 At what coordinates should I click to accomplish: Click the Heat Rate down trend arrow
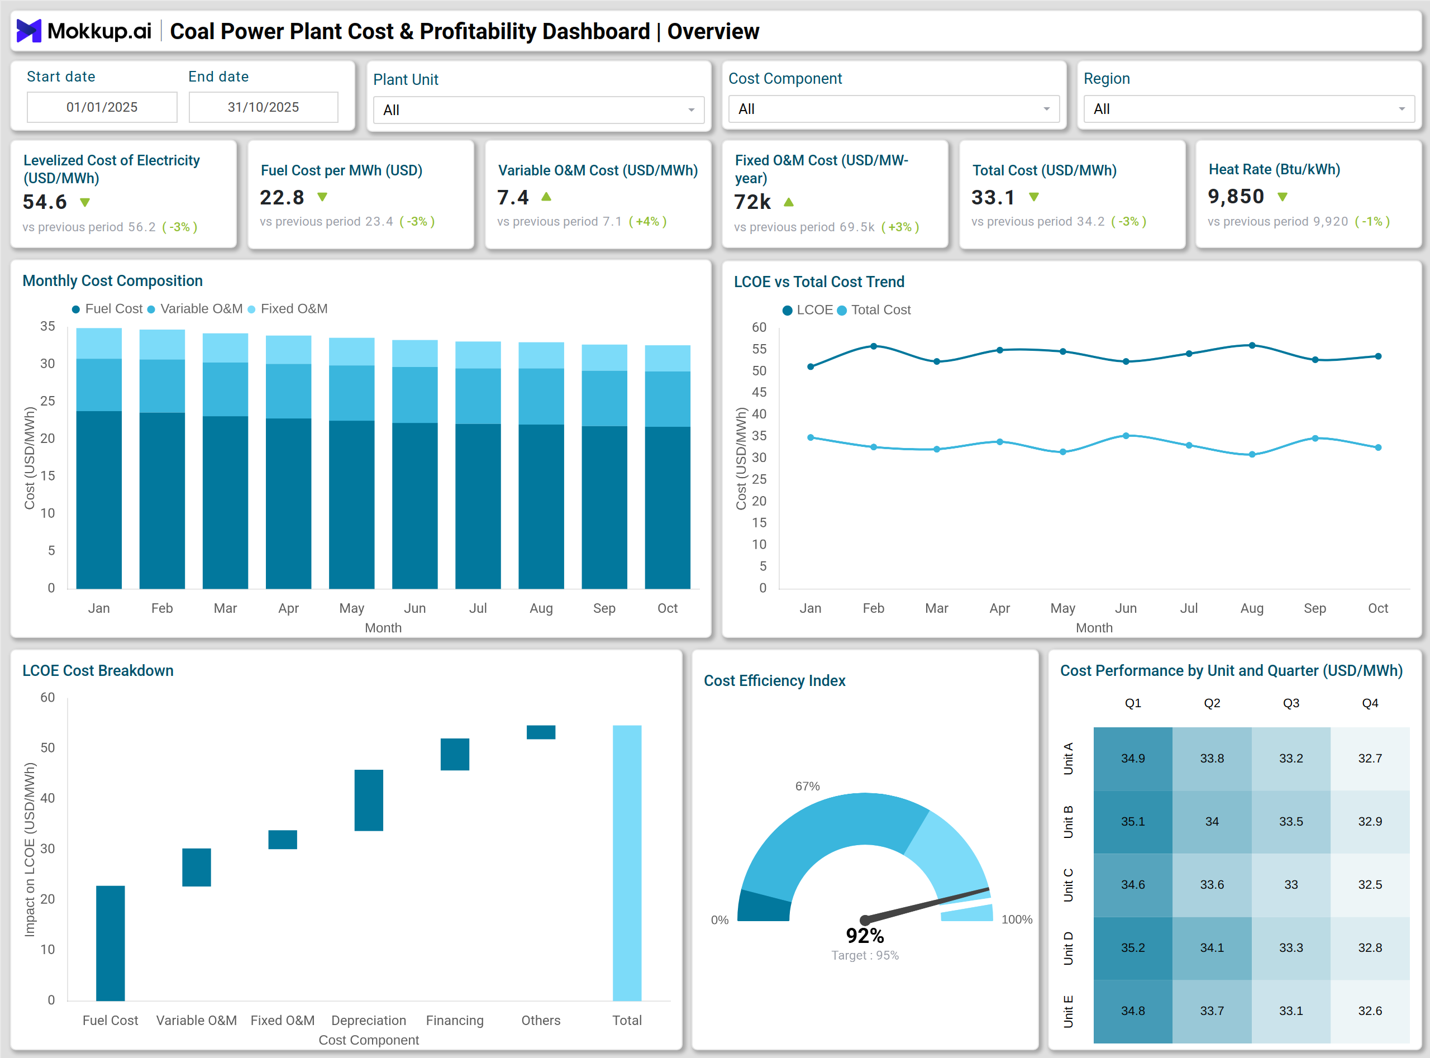(x=1282, y=197)
